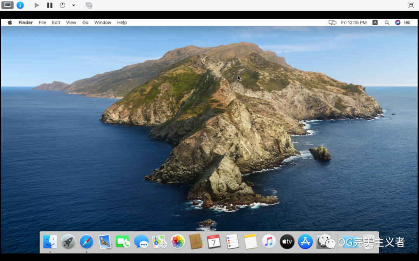The height and width of the screenshot is (261, 419).
Task: Click the clock showing Fri 12:15 PM
Action: pyautogui.click(x=353, y=23)
